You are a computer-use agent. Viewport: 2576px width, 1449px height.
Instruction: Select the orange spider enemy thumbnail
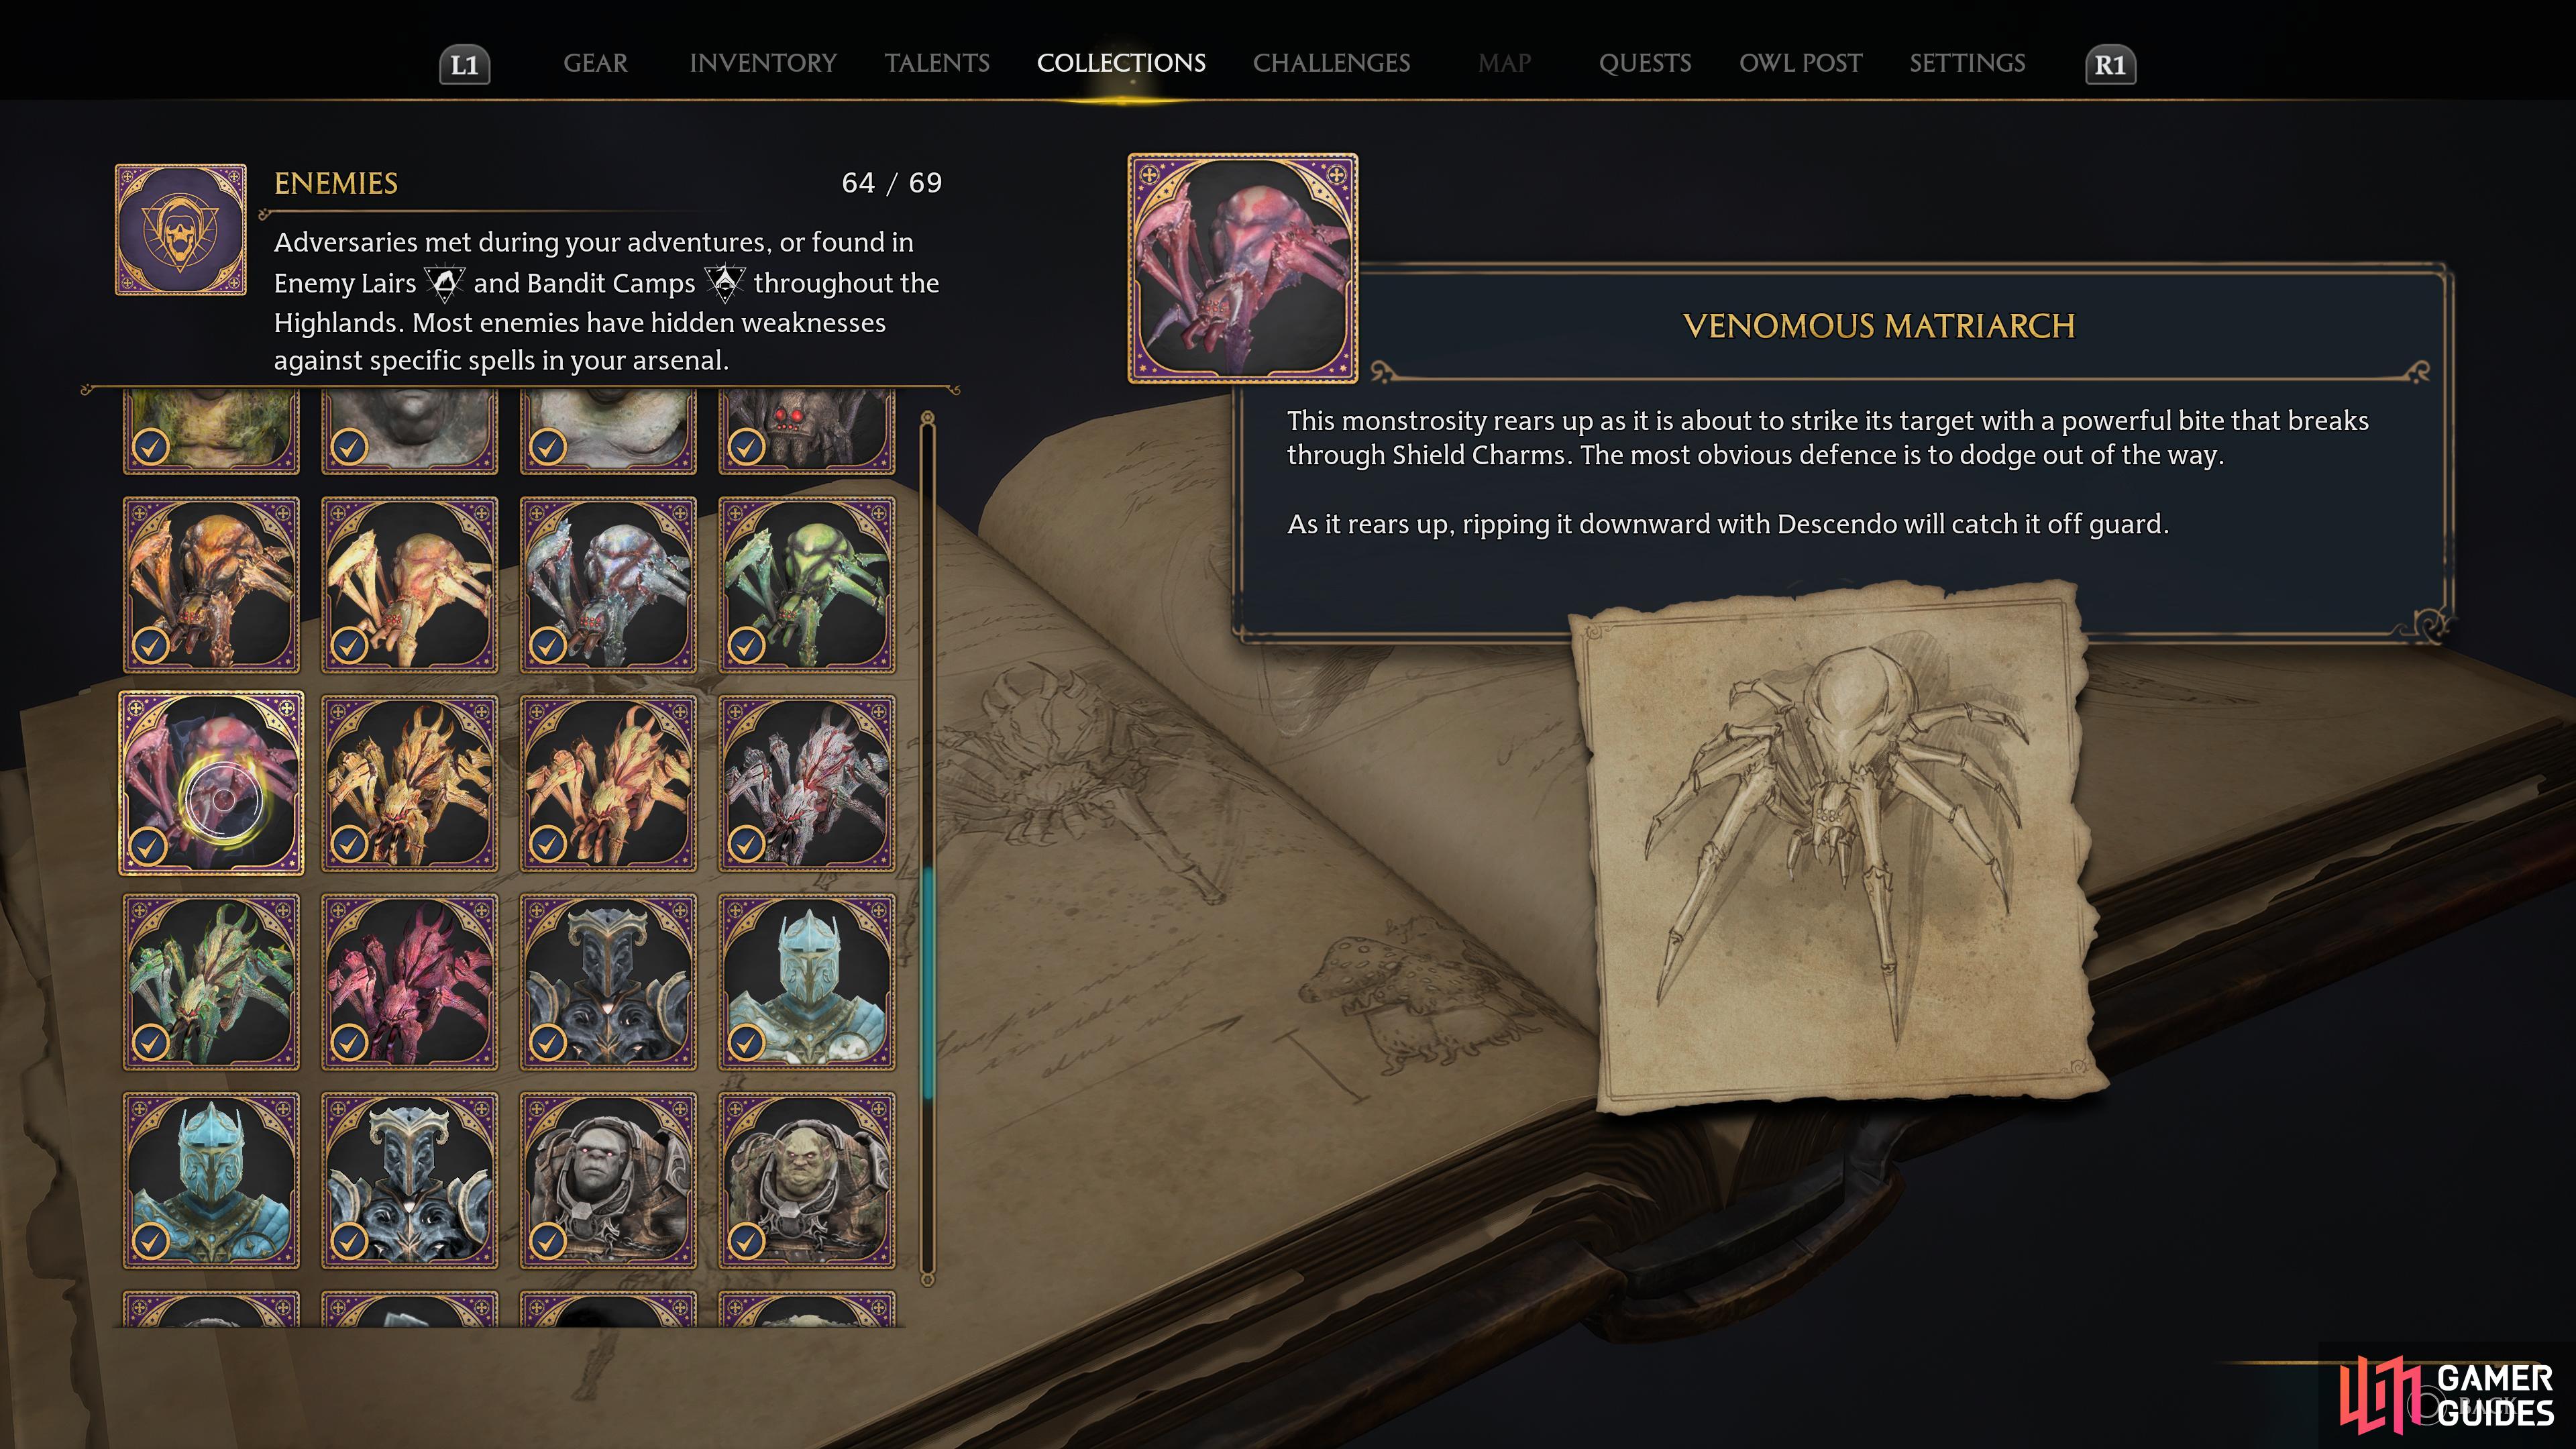211,584
